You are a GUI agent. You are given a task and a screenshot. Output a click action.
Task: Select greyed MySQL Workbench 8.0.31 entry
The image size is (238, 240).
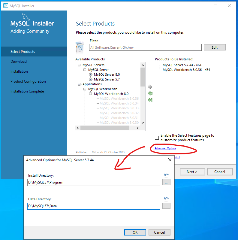coord(119,118)
